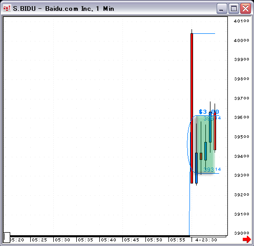Click the 05:35 time axis label
Image resolution: width=254 pixels, height=246 pixels.
click(x=86, y=240)
